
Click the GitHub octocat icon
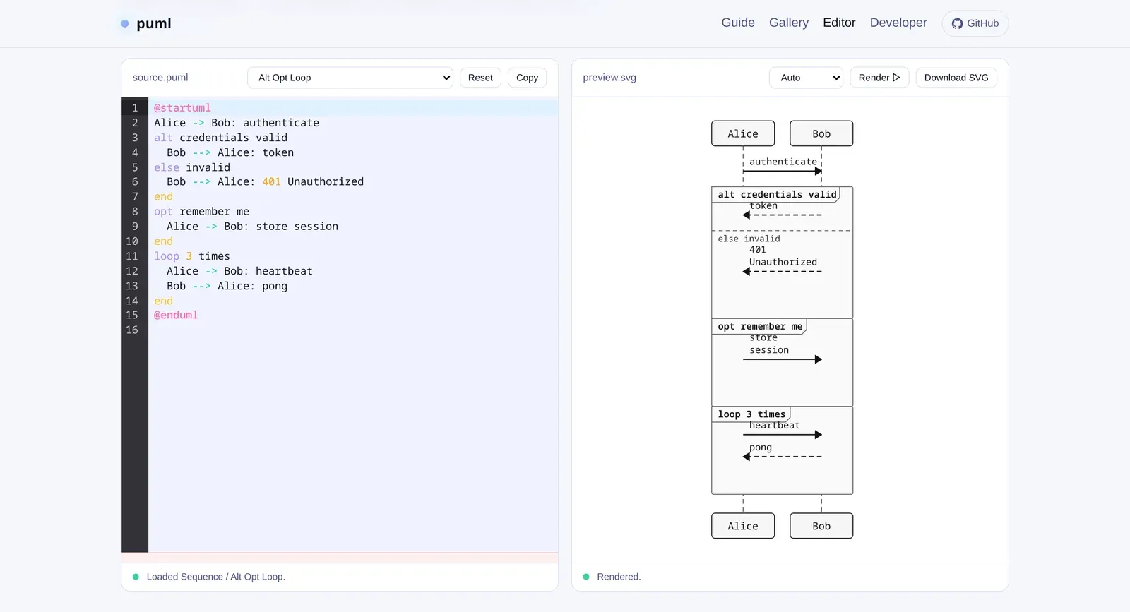tap(957, 23)
